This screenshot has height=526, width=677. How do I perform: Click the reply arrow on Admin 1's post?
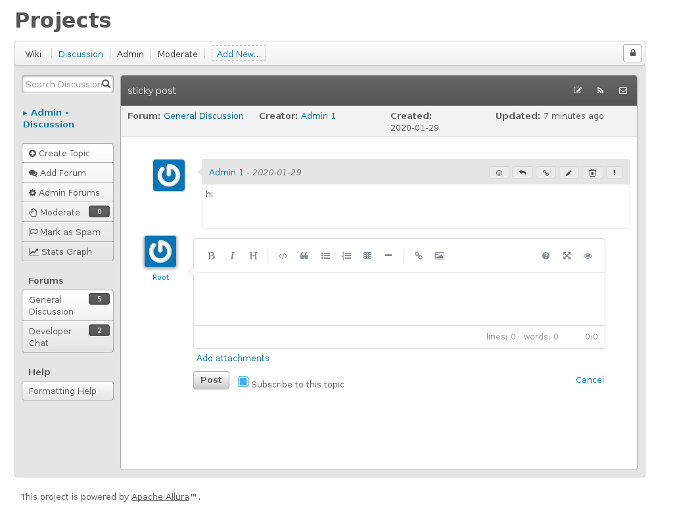coord(523,173)
